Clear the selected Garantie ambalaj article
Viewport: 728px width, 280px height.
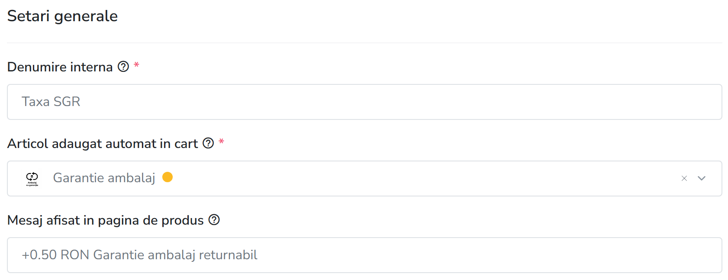tap(684, 178)
